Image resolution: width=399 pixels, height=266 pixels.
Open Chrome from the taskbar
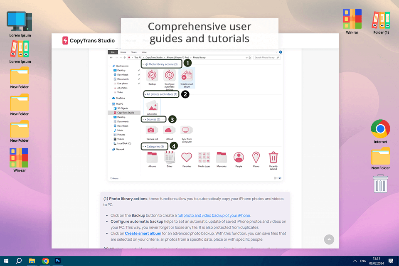click(46, 261)
